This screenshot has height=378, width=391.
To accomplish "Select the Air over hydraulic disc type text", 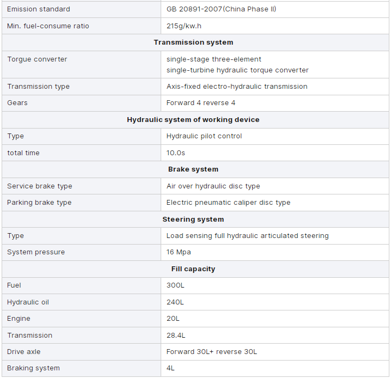I will tap(213, 186).
